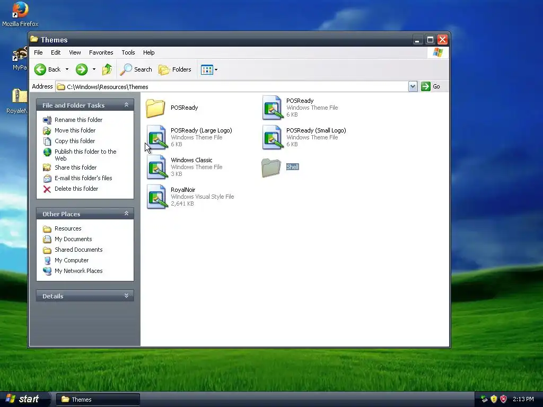Click the Windows flag logo in menu bar
Screen dimensions: 543x407
(x=437, y=52)
